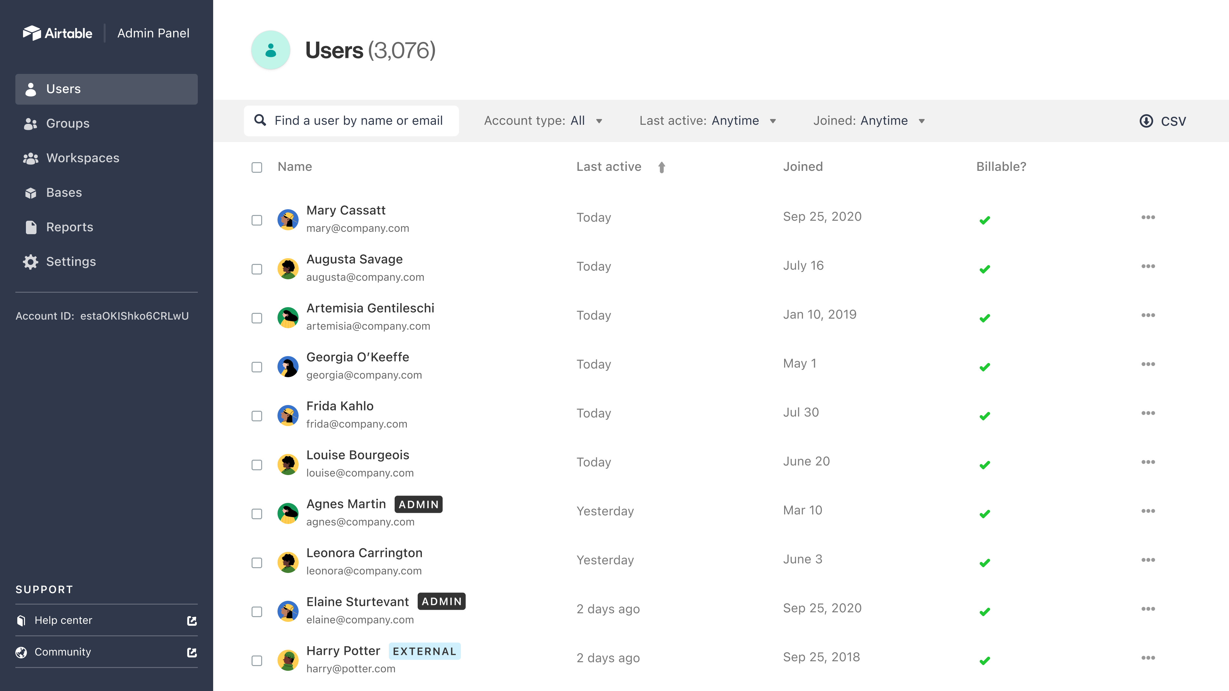Open the Reports sidebar section
Image resolution: width=1229 pixels, height=691 pixels.
70,227
